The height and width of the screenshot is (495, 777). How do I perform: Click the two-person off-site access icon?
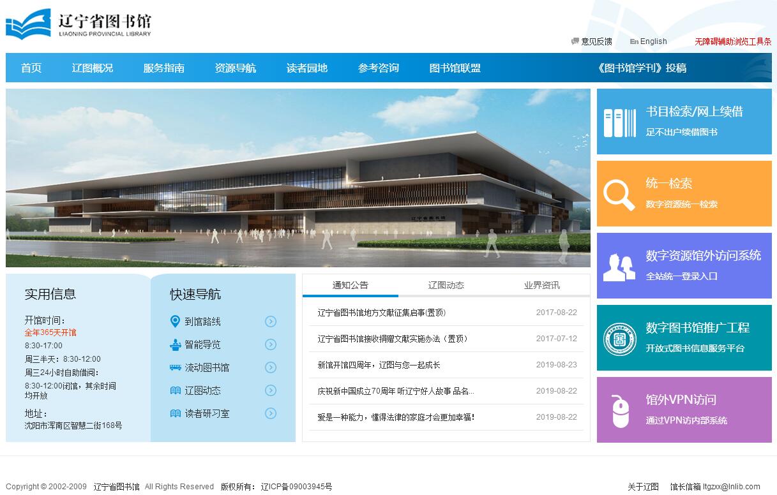tap(619, 267)
